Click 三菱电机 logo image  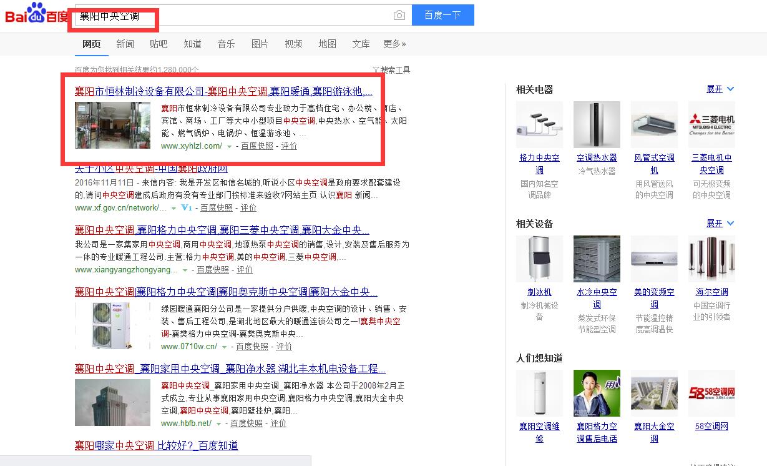tap(711, 125)
